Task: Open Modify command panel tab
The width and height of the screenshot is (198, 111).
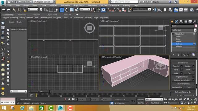Action: tap(177, 22)
